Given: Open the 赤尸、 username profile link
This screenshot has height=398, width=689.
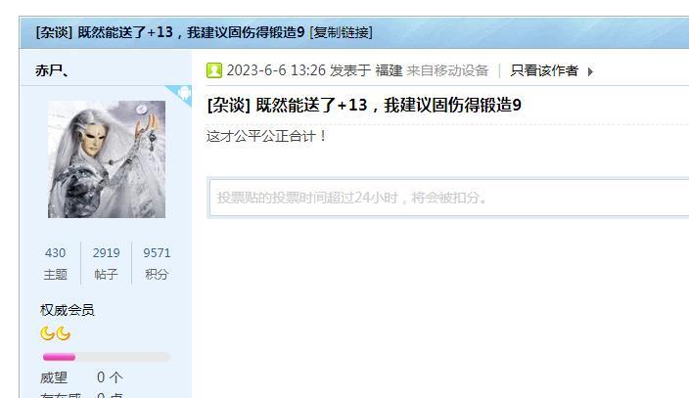Looking at the screenshot, I should 52,70.
